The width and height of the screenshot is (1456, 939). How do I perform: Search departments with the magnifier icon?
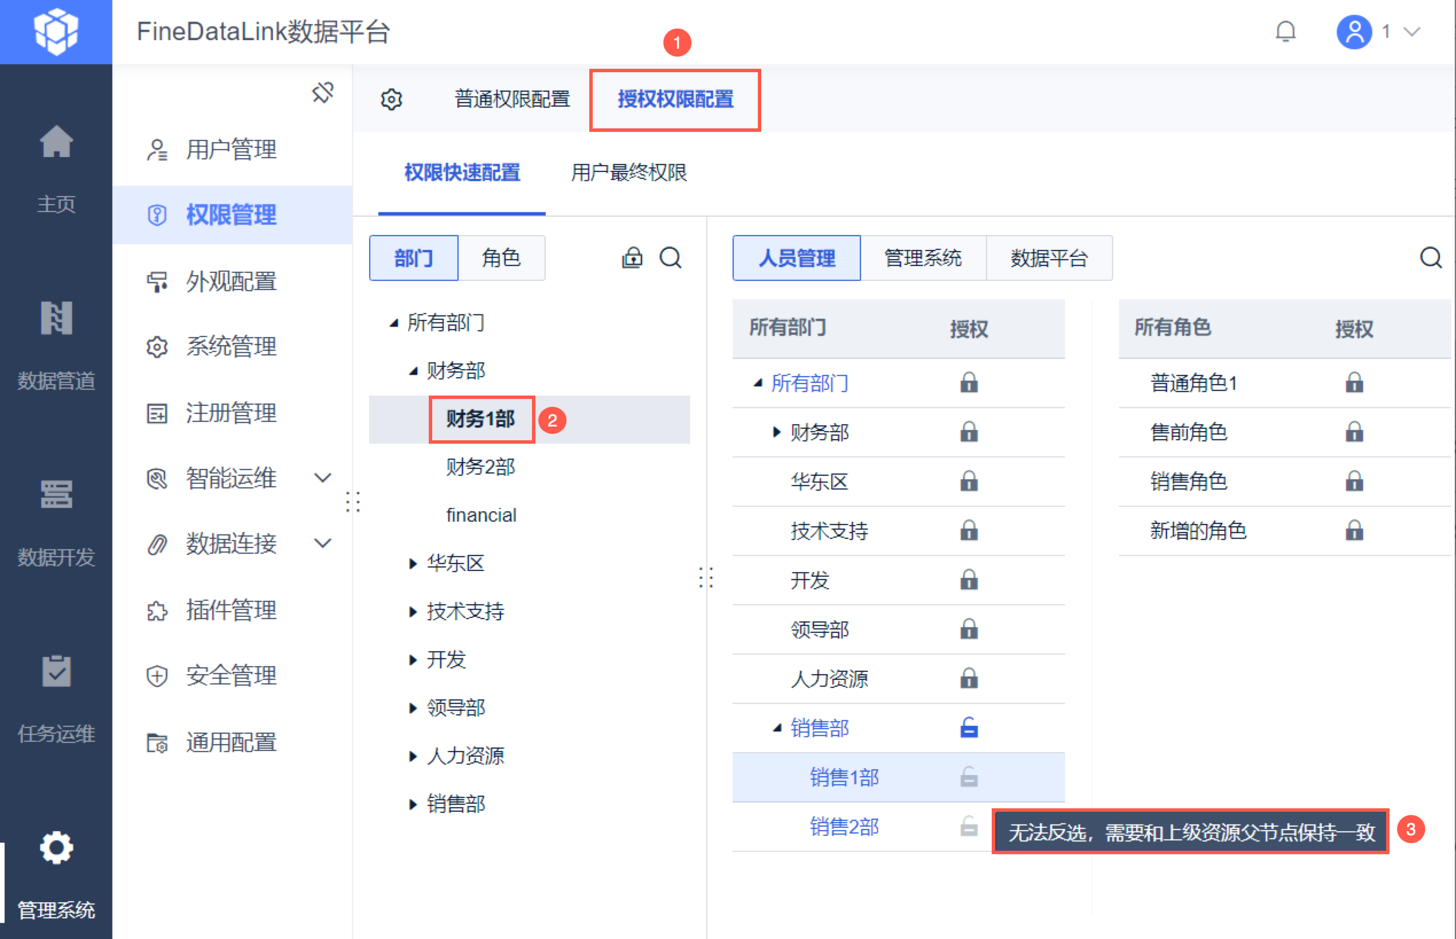[x=670, y=258]
